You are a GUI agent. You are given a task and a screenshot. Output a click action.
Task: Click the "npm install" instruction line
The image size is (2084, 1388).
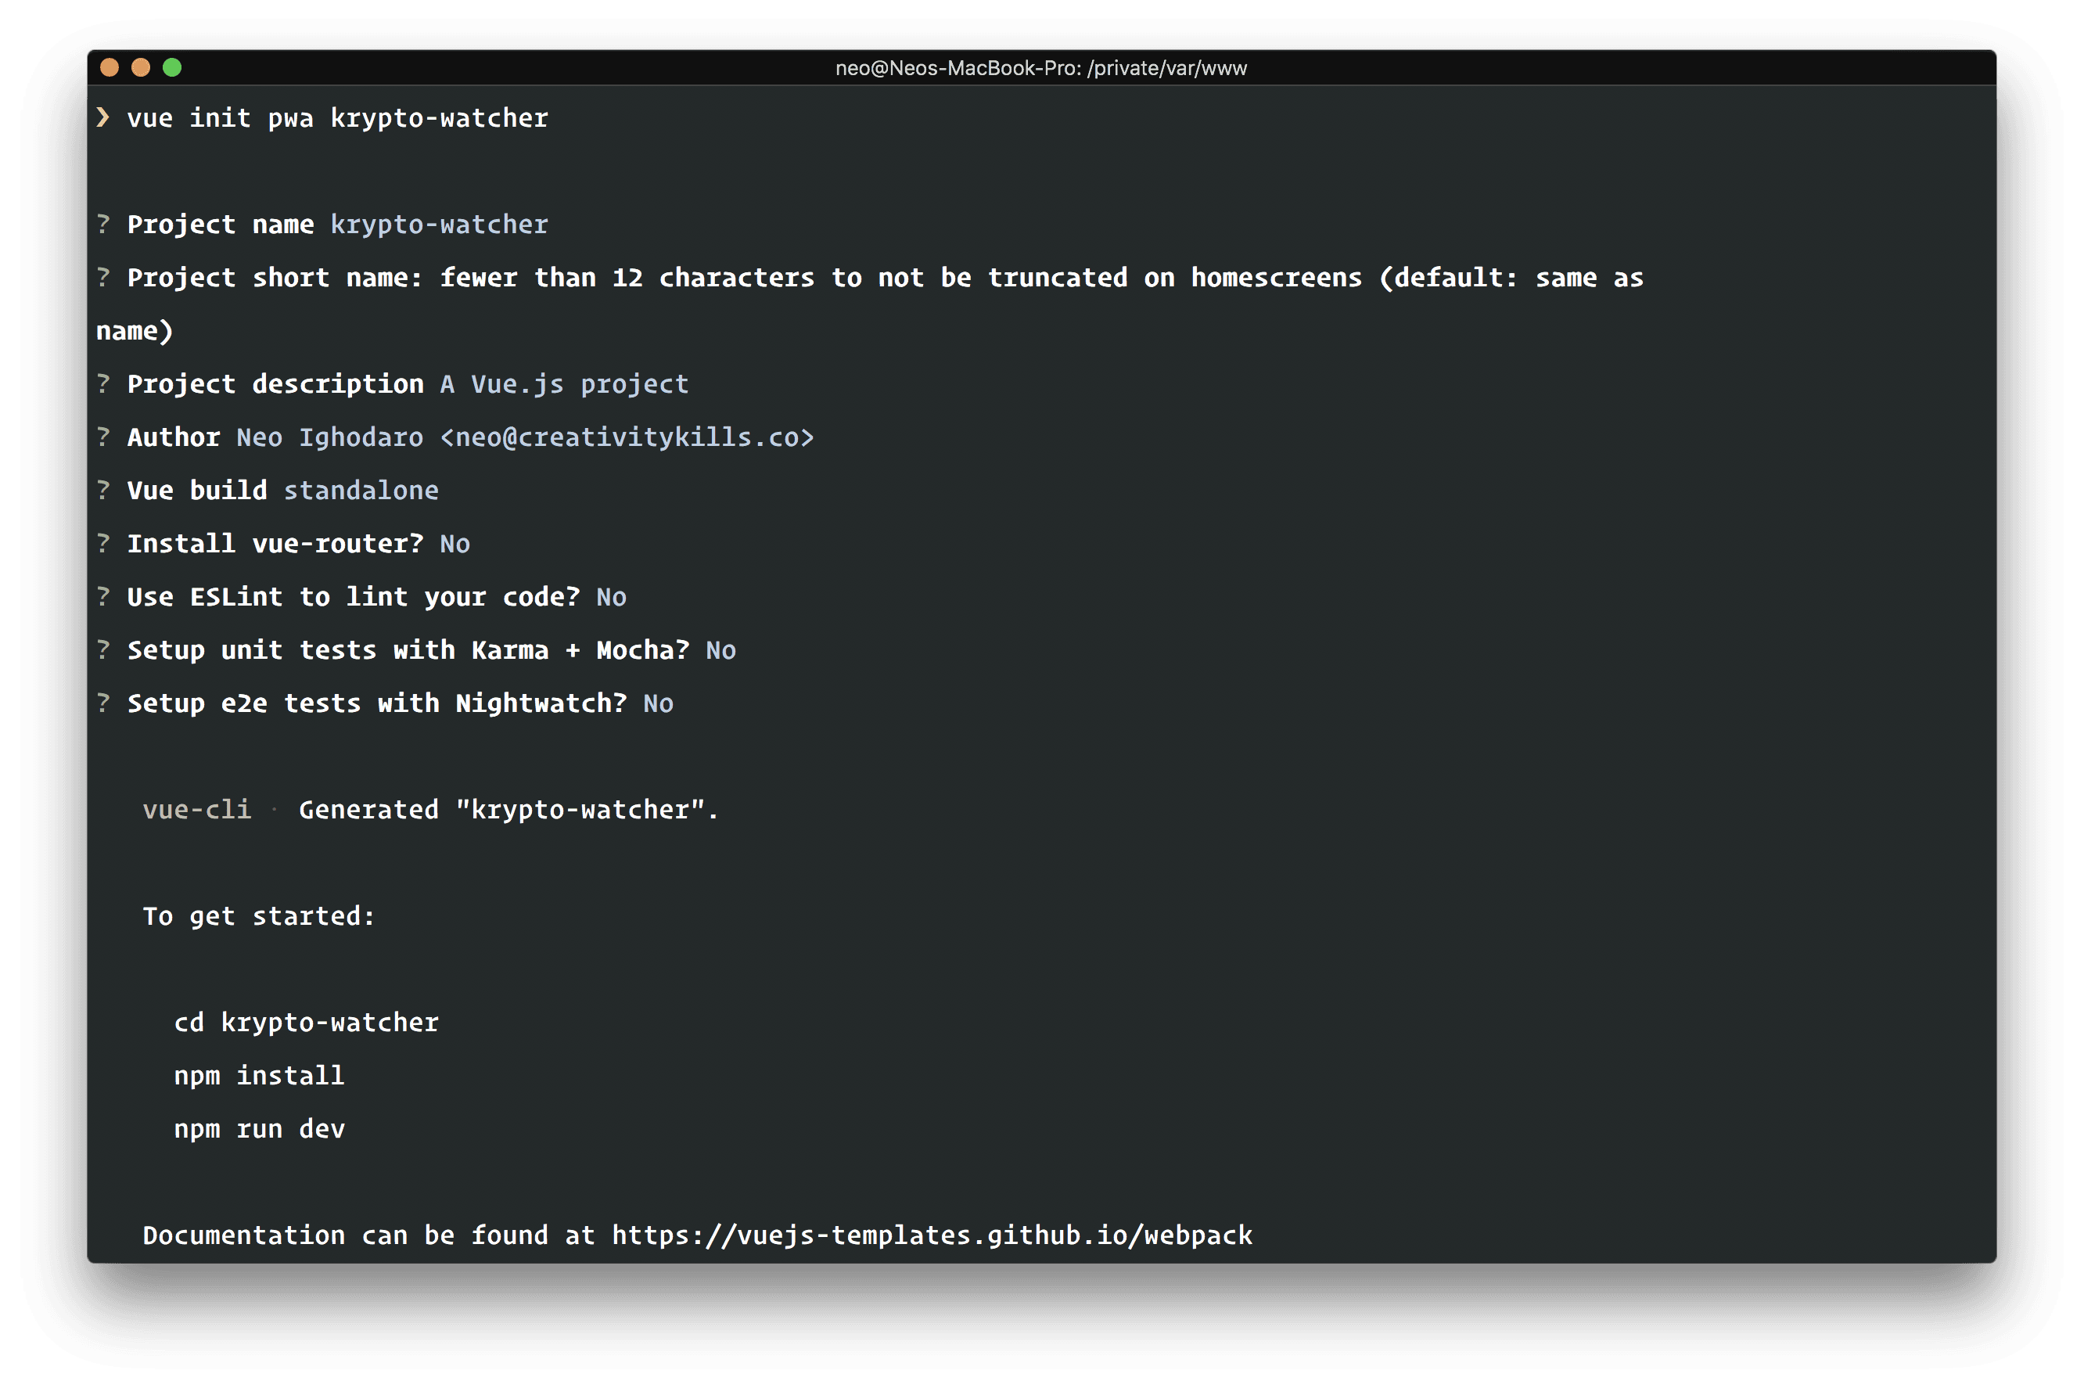[259, 1076]
